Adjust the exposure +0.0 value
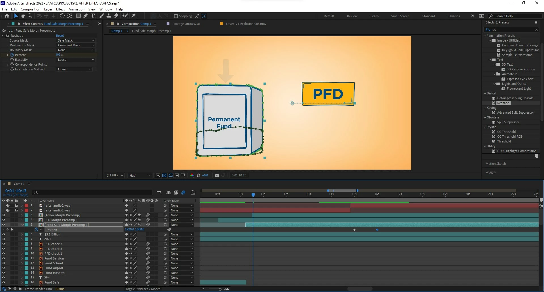This screenshot has height=292, width=544. pos(205,176)
